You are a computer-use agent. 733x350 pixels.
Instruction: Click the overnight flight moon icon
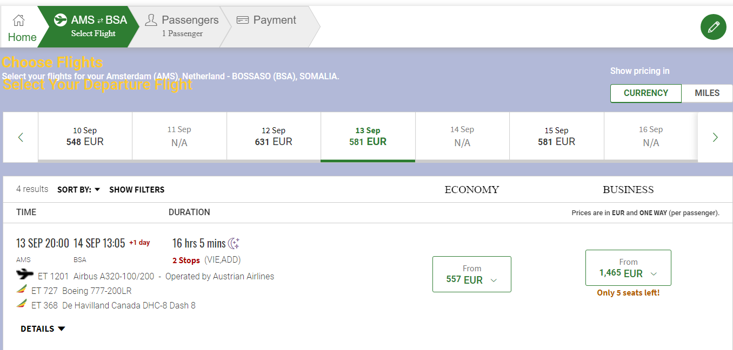pyautogui.click(x=234, y=243)
